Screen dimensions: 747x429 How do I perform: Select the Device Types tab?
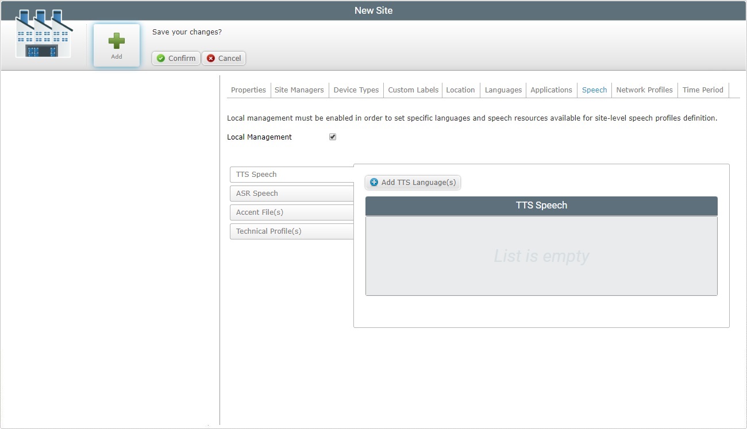point(356,90)
